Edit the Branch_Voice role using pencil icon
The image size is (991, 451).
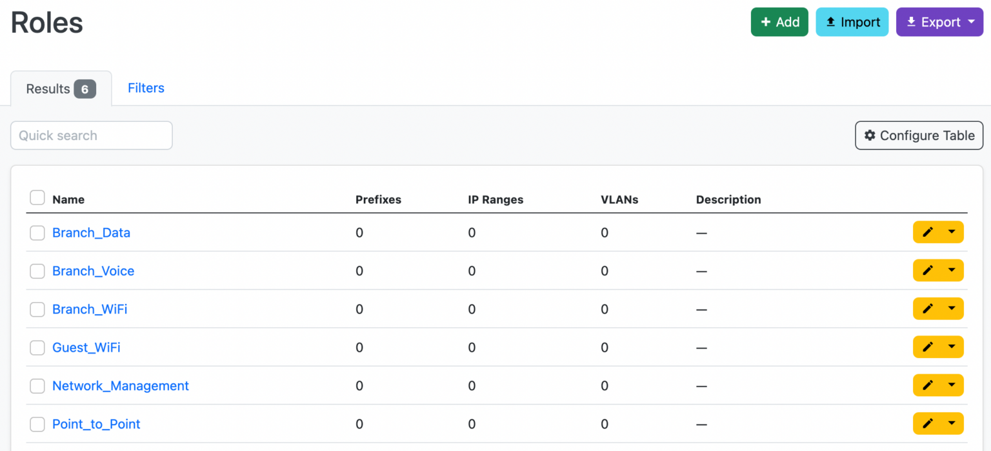929,270
